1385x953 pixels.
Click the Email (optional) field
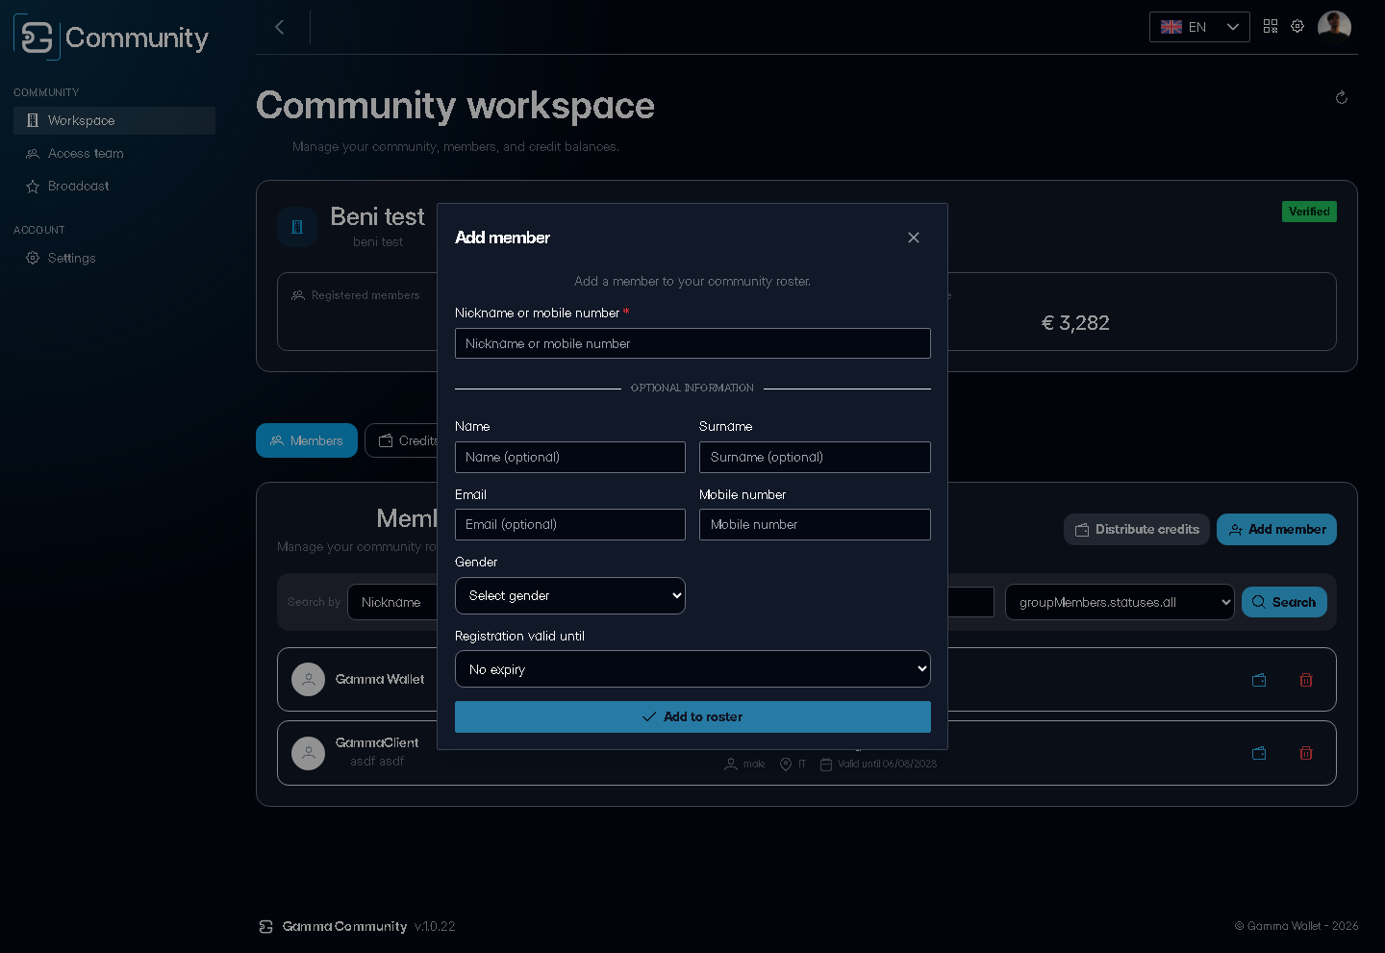570,524
